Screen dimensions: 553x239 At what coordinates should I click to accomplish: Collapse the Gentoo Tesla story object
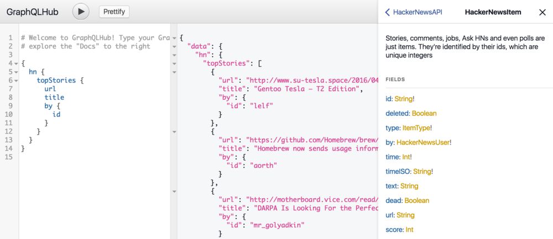pyautogui.click(x=174, y=72)
